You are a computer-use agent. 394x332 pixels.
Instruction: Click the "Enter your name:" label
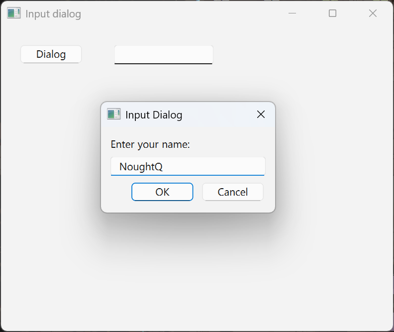150,144
